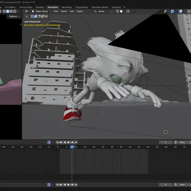Choose the subtract selection mode

pyautogui.click(x=39, y=16)
